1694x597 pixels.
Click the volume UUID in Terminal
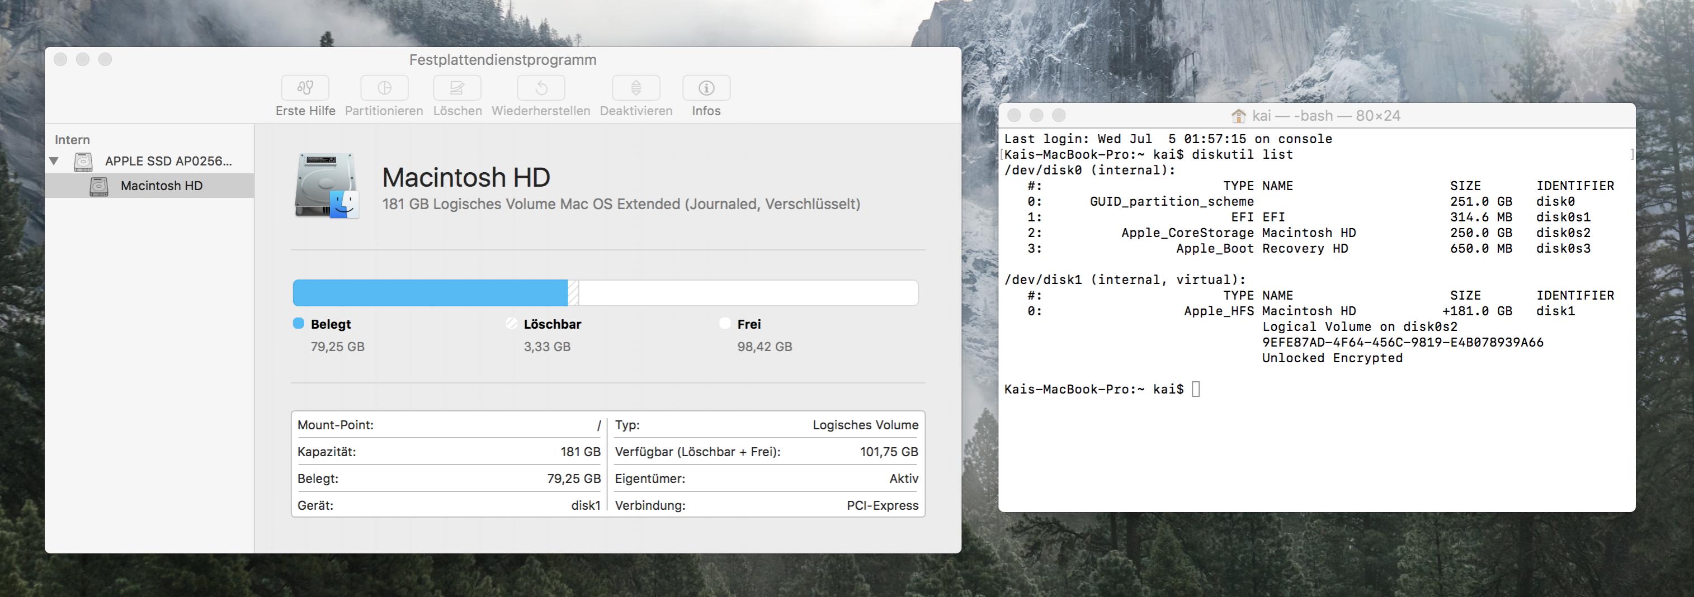pyautogui.click(x=1403, y=343)
